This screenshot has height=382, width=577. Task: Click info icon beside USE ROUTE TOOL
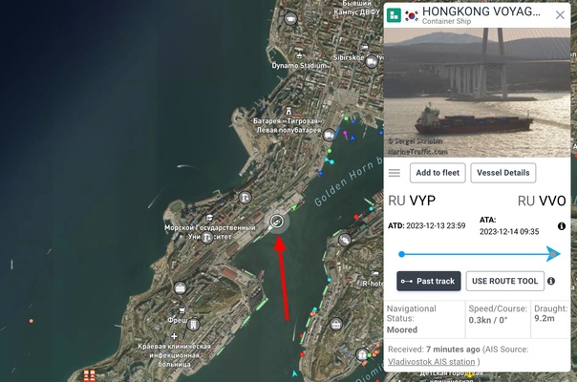pyautogui.click(x=551, y=281)
